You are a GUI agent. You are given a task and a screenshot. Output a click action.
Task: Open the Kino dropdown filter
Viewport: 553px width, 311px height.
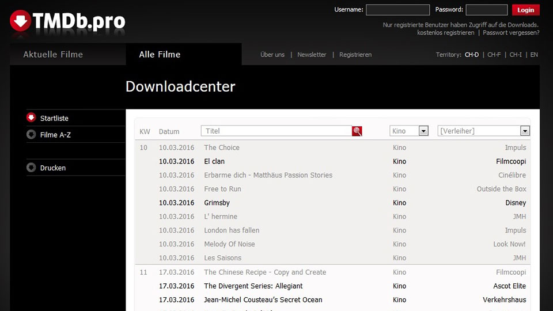(423, 131)
